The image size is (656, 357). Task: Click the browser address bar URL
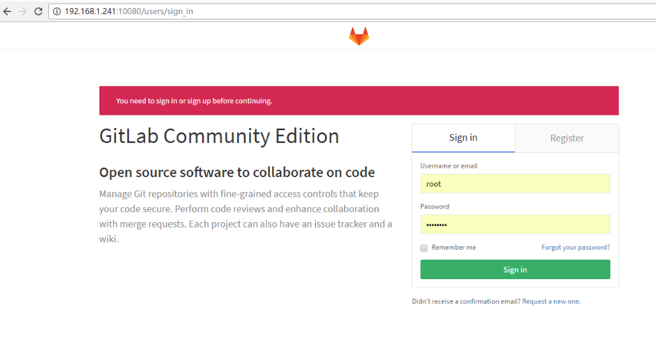[x=129, y=11]
